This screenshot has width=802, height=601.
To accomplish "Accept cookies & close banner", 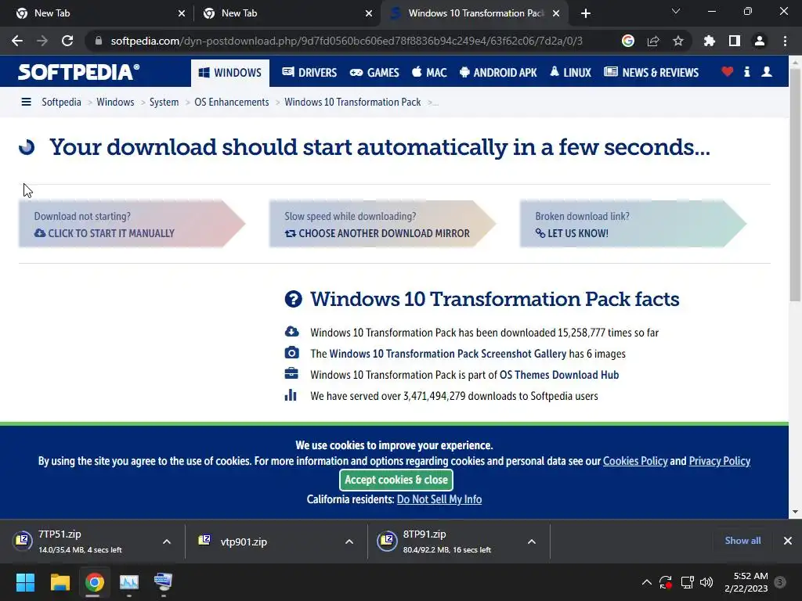I will coord(396,480).
